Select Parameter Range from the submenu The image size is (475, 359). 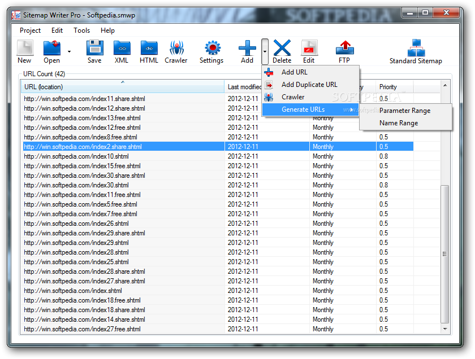pos(405,111)
